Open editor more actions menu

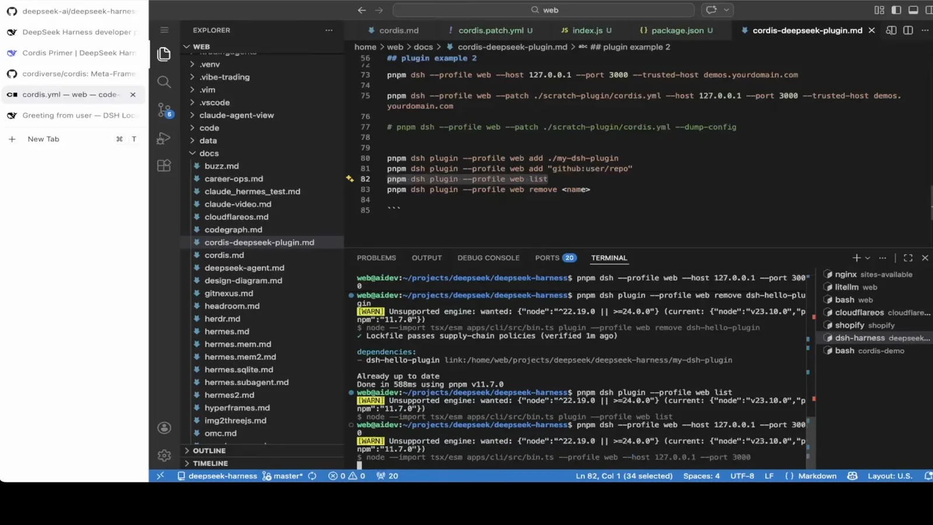925,30
